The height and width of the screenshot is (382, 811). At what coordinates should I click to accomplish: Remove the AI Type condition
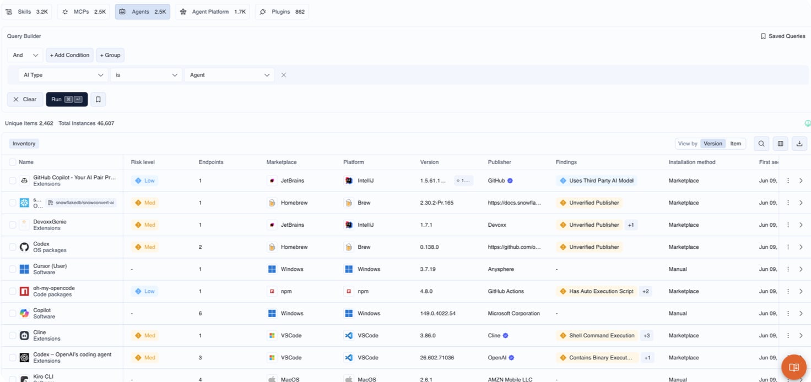(284, 75)
